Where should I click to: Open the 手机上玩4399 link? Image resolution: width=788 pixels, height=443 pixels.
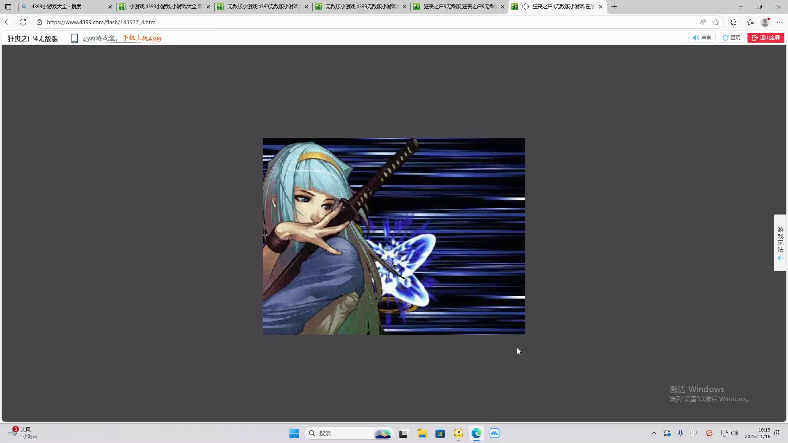(142, 39)
